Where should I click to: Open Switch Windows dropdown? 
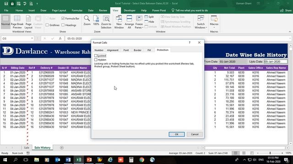tap(201, 22)
